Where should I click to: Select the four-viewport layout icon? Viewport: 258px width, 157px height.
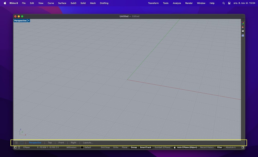click(x=16, y=143)
